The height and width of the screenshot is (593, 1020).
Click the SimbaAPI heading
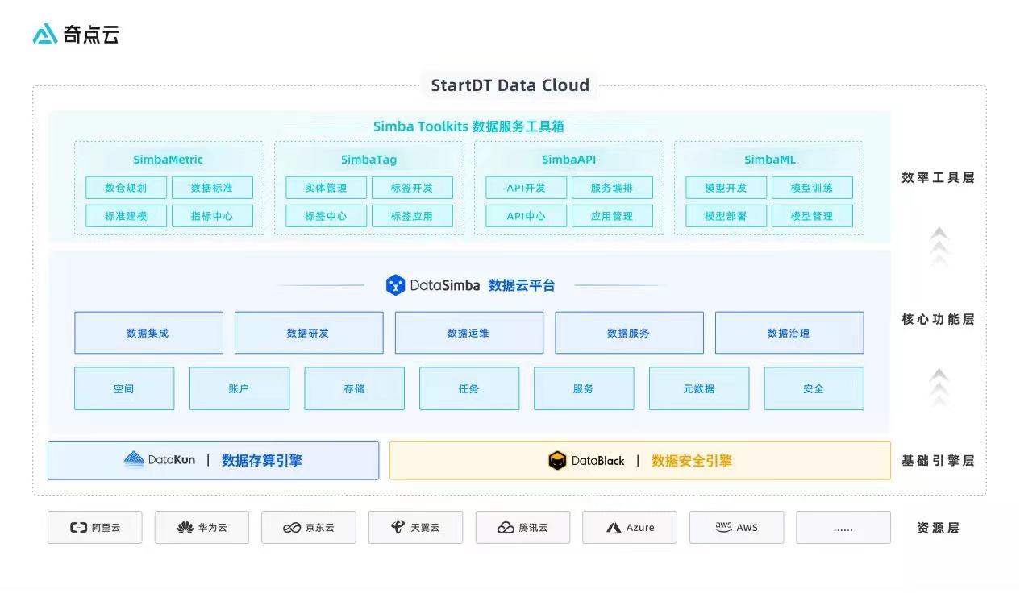tap(568, 160)
